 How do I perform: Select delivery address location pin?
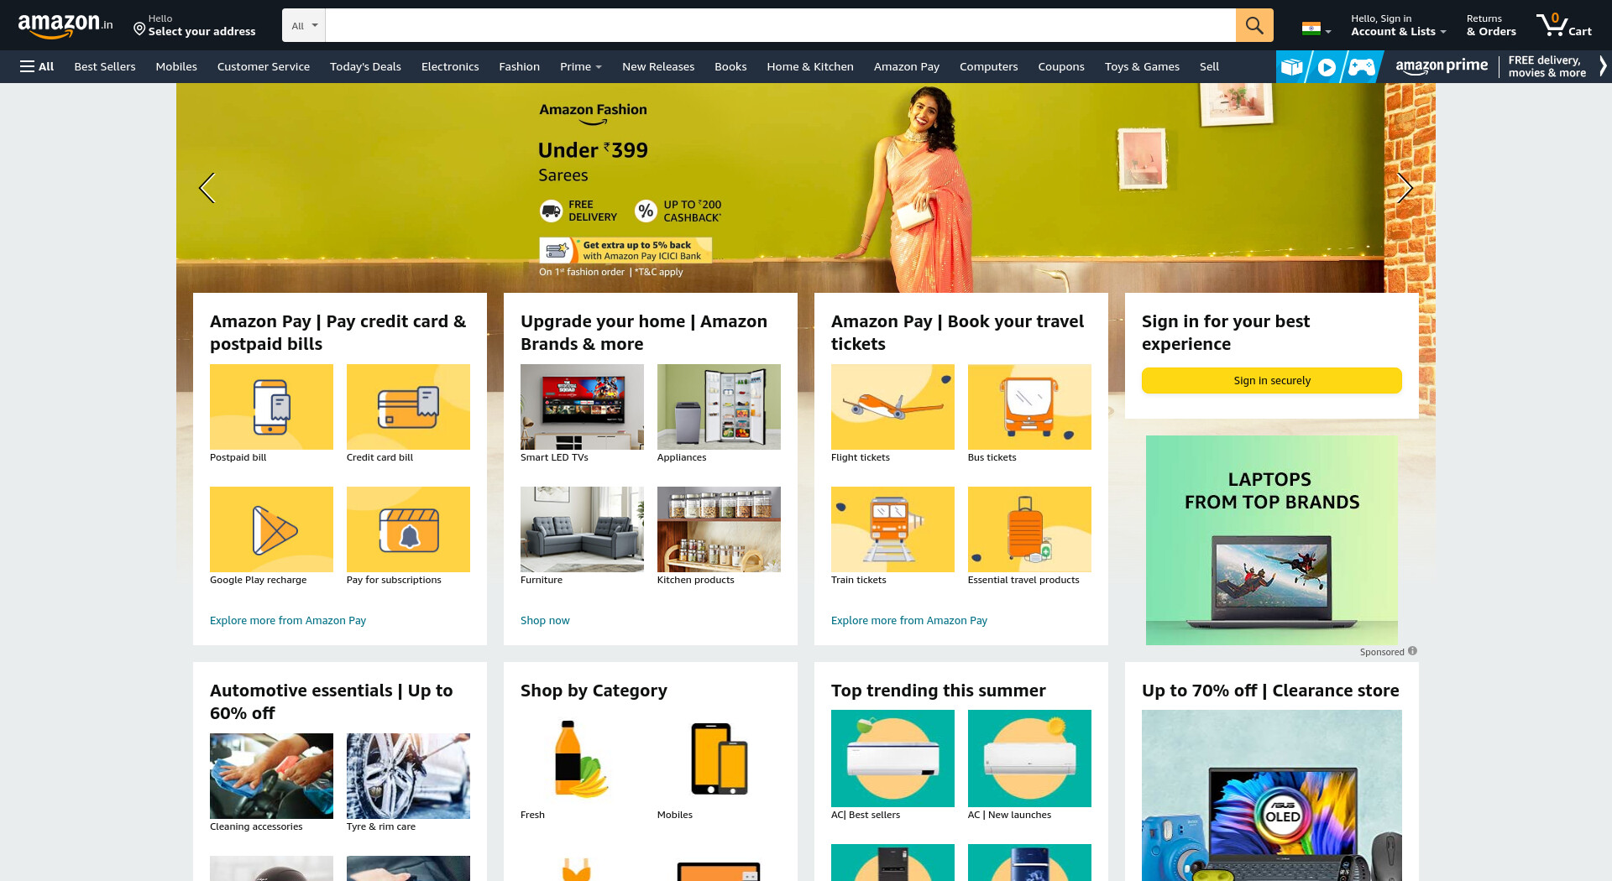(139, 29)
